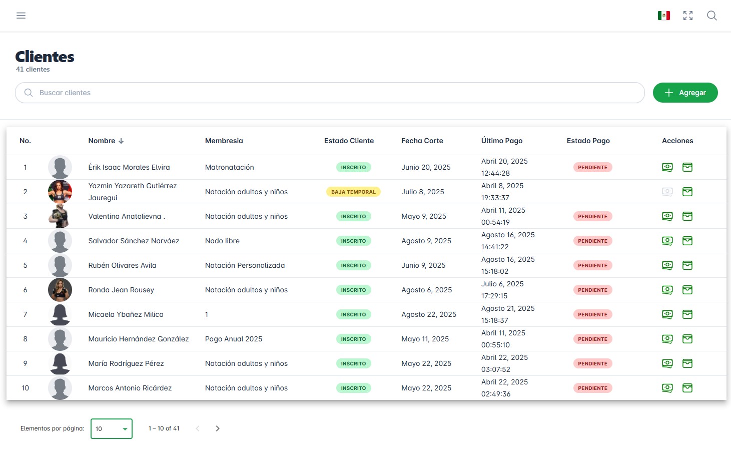Click the Fecha Corte column header
The image size is (731, 449).
(x=422, y=141)
